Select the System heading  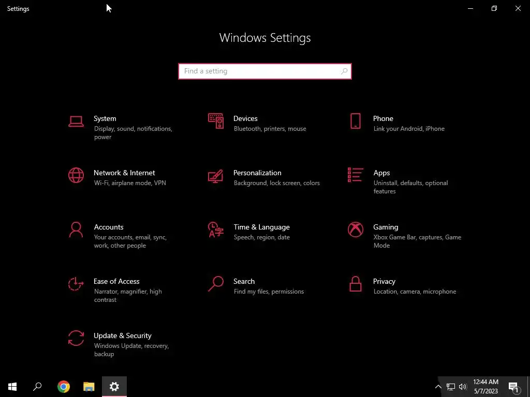click(105, 118)
